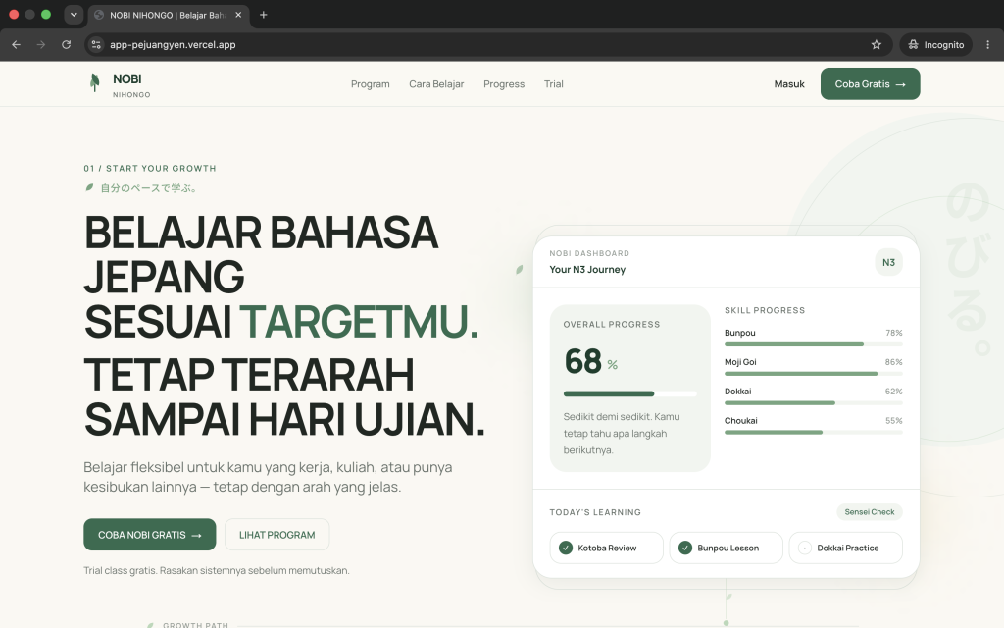
Task: Click the overall progress bar at 68%
Action: (630, 393)
